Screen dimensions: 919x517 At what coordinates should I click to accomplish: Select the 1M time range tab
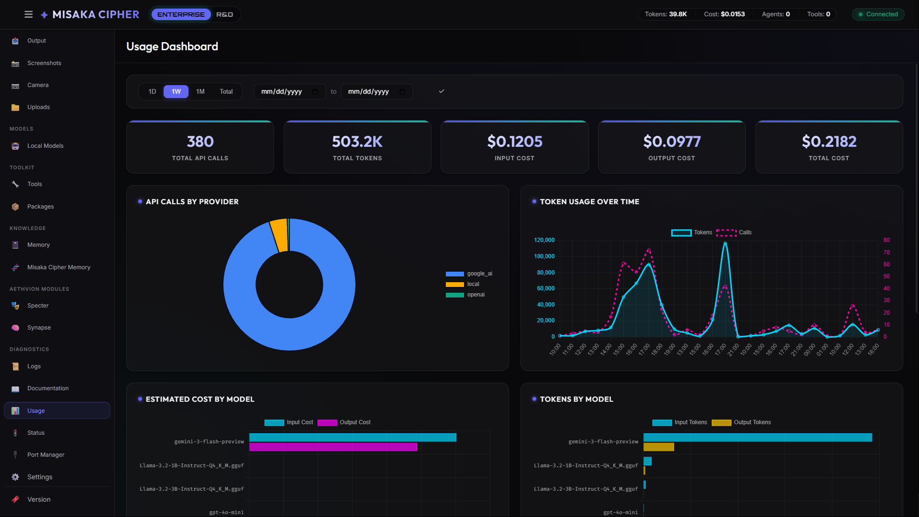[x=200, y=91]
